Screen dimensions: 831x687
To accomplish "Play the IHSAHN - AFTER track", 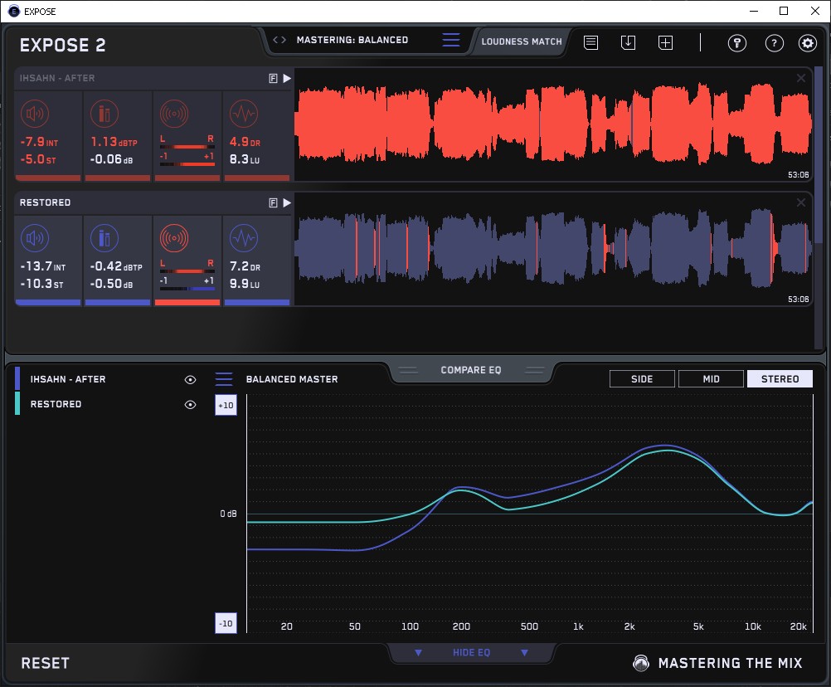I will pyautogui.click(x=287, y=78).
